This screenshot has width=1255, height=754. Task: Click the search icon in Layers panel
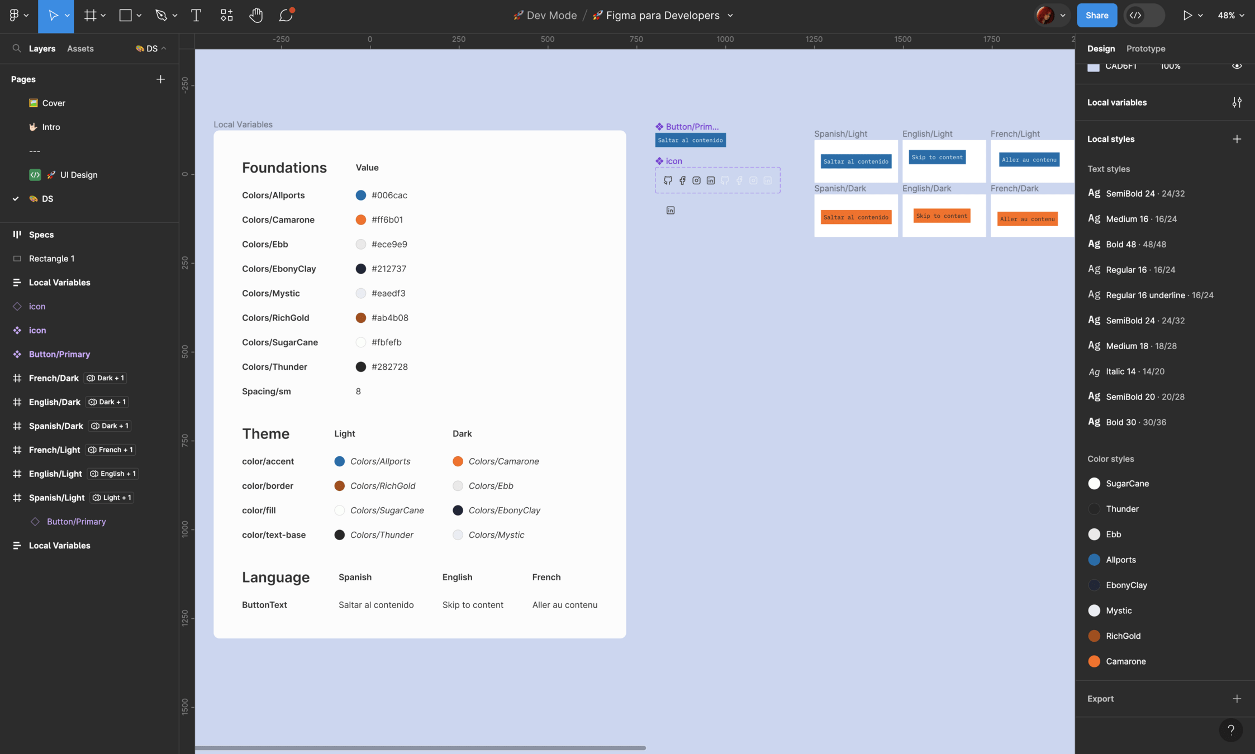tap(17, 49)
